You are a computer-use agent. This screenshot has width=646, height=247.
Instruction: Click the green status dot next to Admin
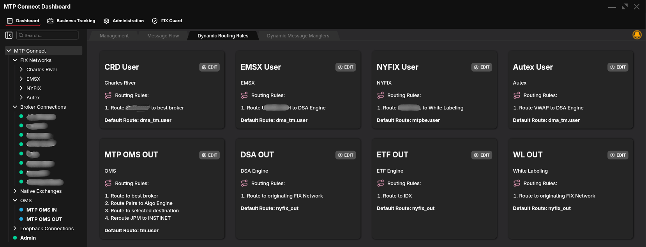pyautogui.click(x=15, y=238)
